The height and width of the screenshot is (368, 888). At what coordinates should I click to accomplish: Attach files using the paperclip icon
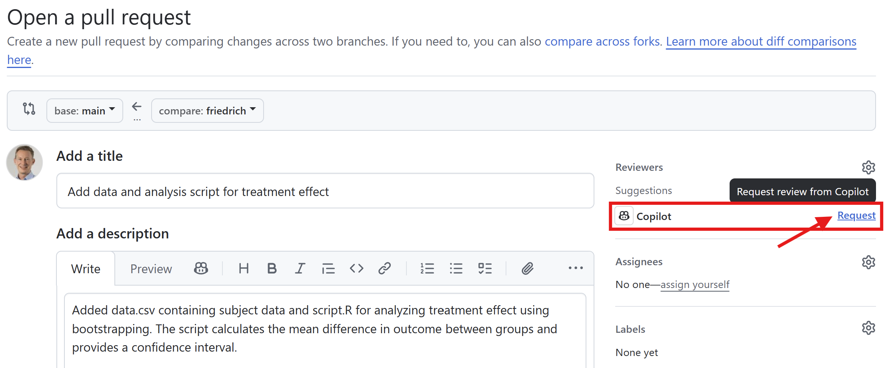[x=528, y=268]
